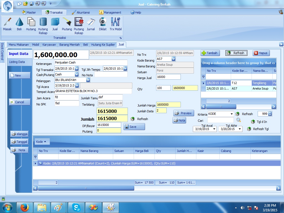Image resolution: width=284 pixels, height=213 pixels.
Task: Switch to the Hutang Ke Suplier tab
Action: point(103,45)
